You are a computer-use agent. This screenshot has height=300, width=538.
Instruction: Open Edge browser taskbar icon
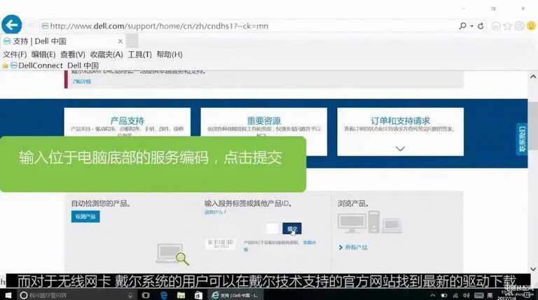coord(164,295)
